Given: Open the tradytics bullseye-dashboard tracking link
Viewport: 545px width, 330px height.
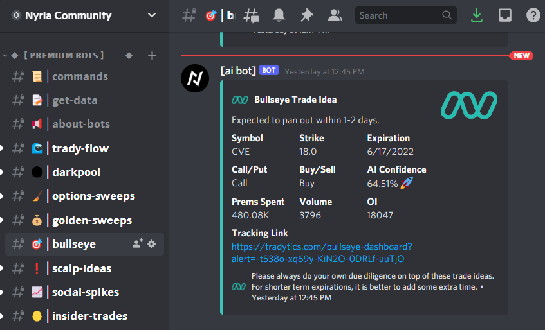Looking at the screenshot, I should tap(322, 253).
